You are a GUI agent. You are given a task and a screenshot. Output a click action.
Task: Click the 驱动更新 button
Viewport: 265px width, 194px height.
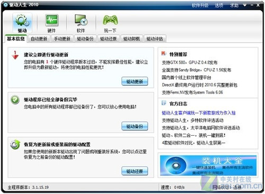click(135, 82)
